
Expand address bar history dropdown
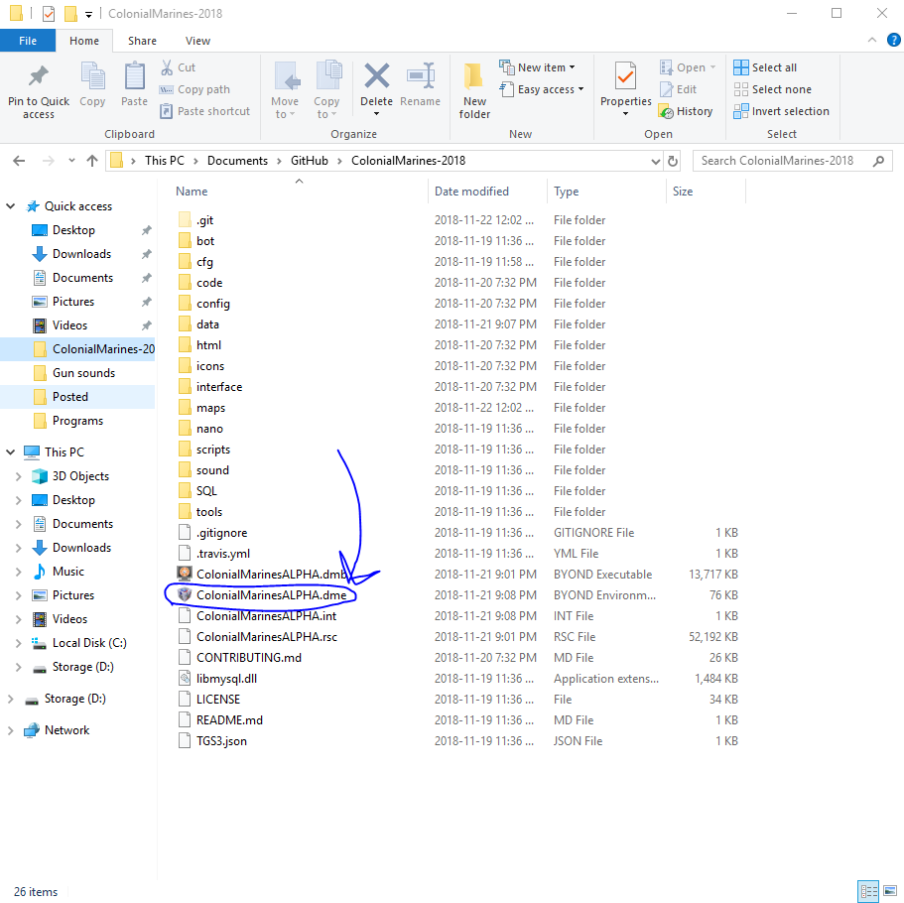tap(656, 161)
